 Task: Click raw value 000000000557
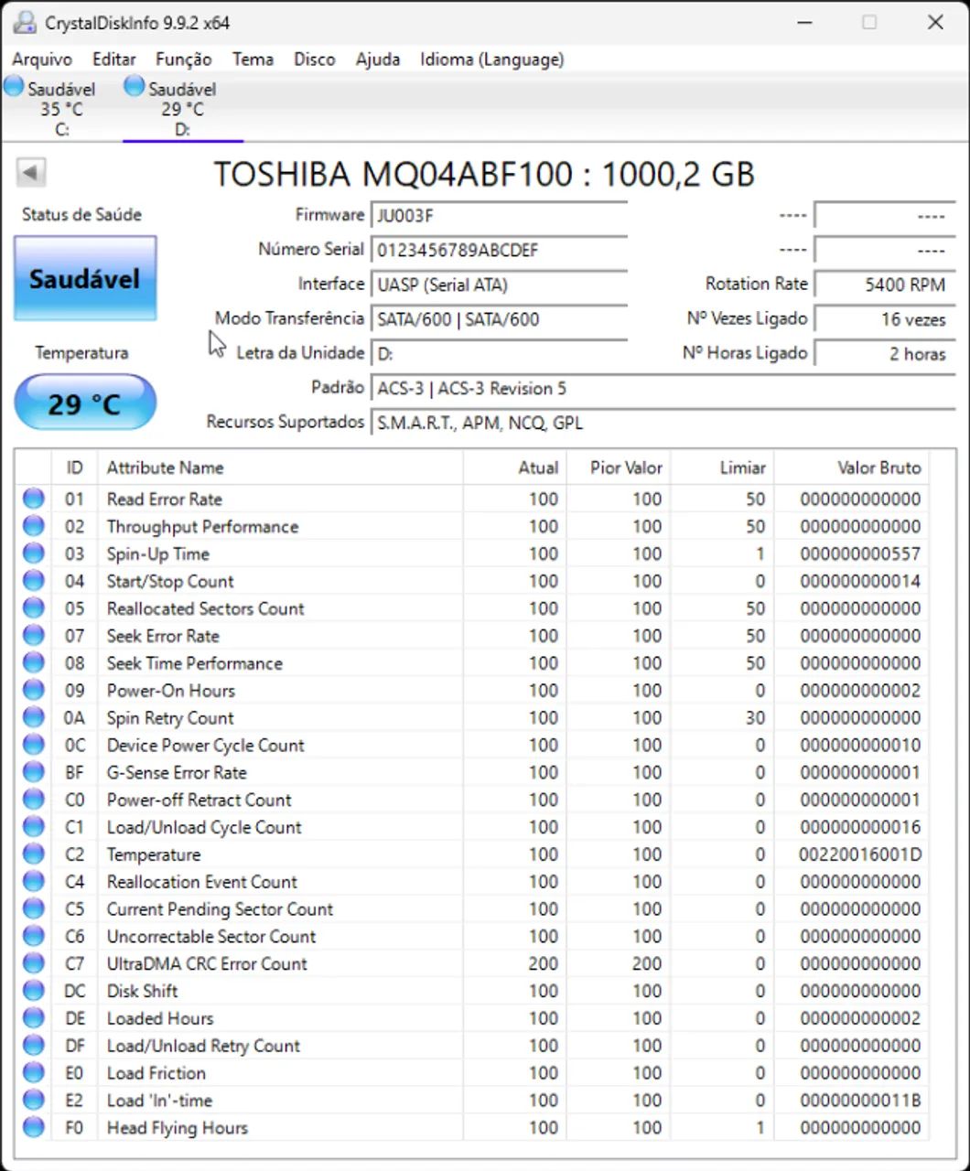860,553
